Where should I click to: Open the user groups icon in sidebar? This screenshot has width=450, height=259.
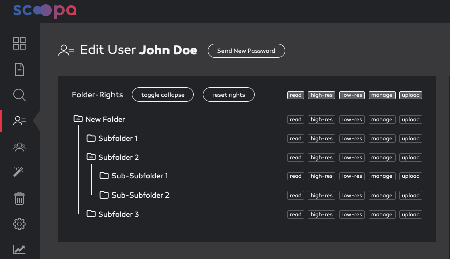(x=19, y=147)
